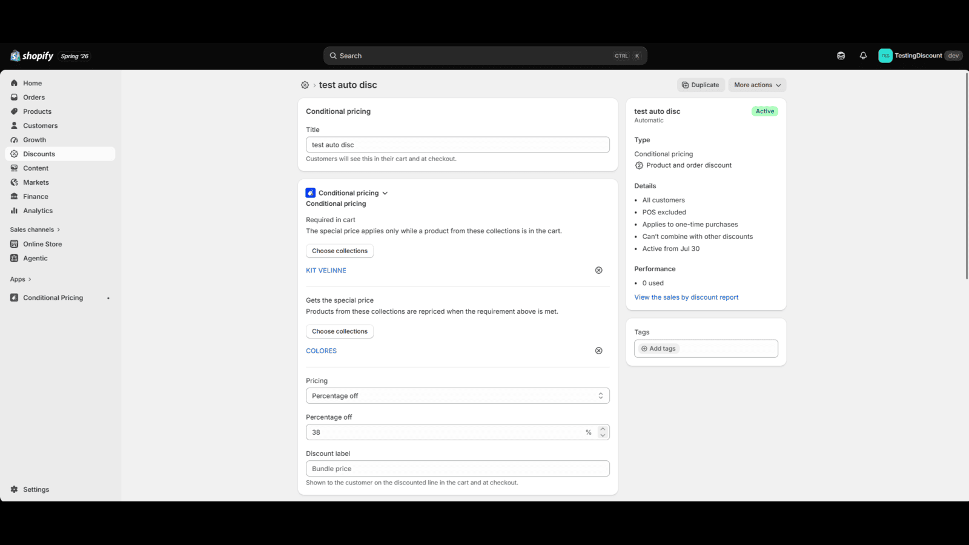Click the Orders icon in sidebar
969x545 pixels.
click(15, 97)
